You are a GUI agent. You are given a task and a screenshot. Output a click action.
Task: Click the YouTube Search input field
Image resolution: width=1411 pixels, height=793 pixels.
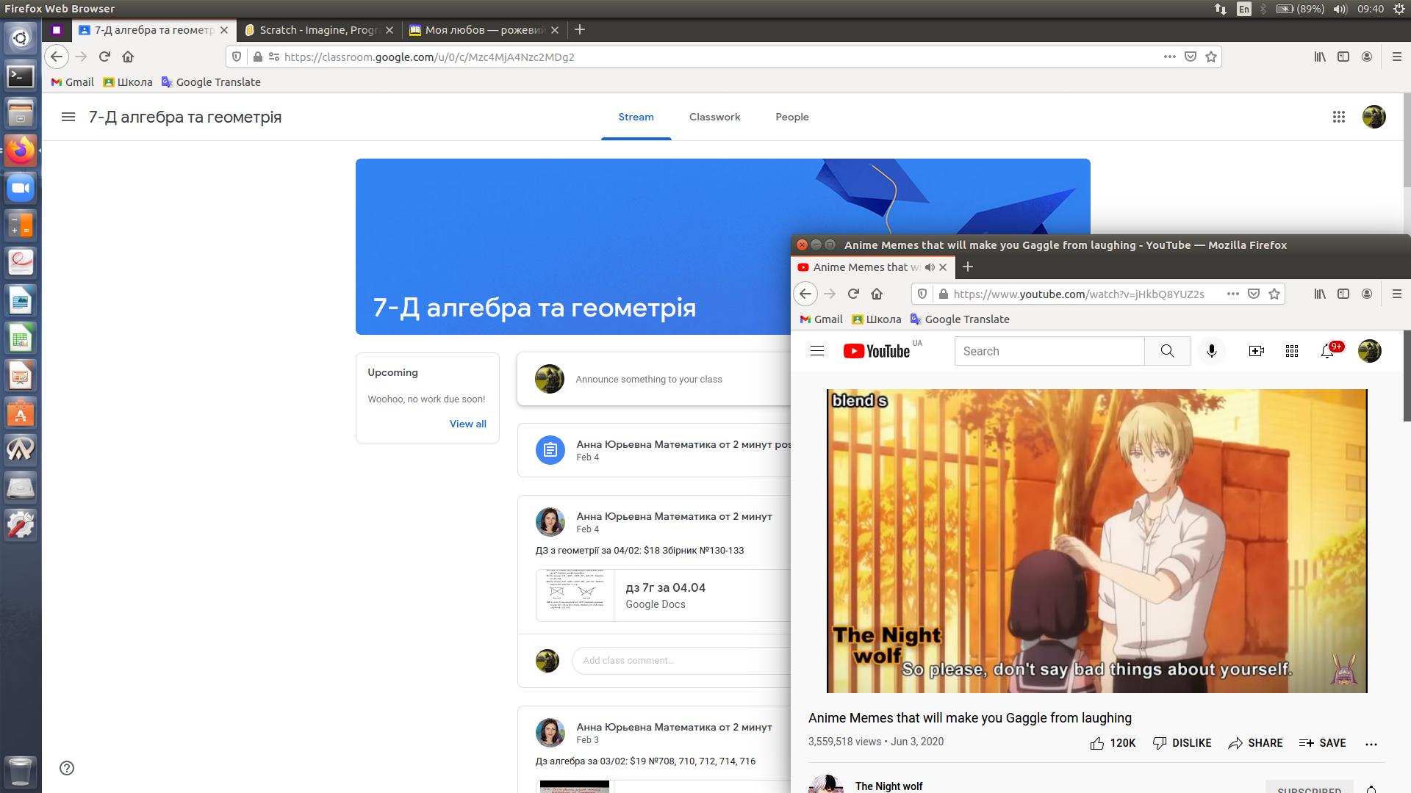pyautogui.click(x=1049, y=351)
